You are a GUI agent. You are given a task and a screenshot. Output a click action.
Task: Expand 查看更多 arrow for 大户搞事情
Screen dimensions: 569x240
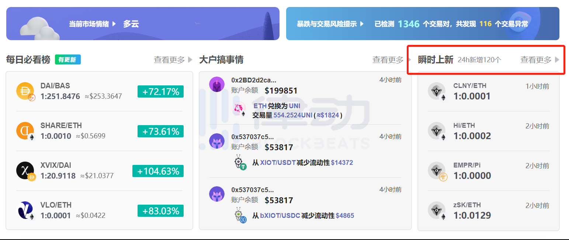click(409, 60)
